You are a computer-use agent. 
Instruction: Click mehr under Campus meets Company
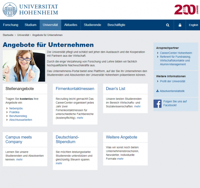click(19, 160)
